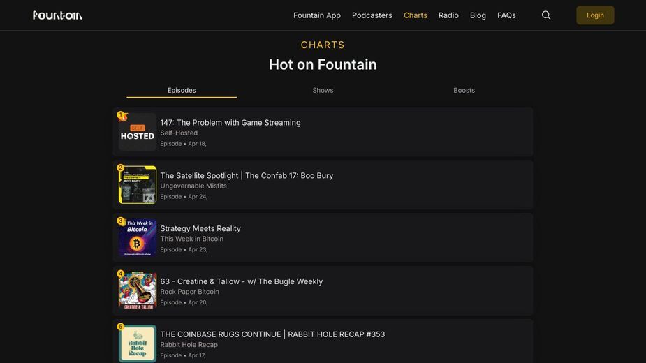Viewport: 646px width, 363px height.
Task: Open the This Week in Bitcoin artwork
Action: point(138,238)
